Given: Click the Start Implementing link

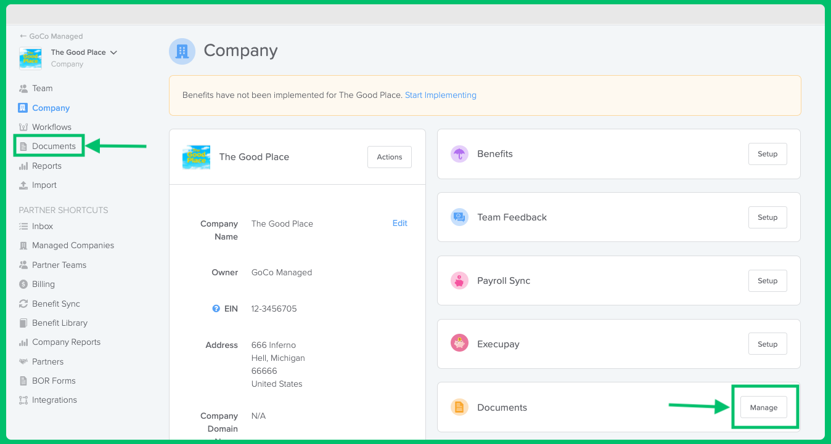Looking at the screenshot, I should 440,95.
